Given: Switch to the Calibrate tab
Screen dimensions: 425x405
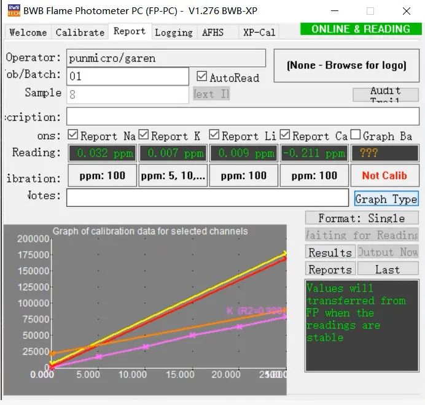Looking at the screenshot, I should pos(80,33).
